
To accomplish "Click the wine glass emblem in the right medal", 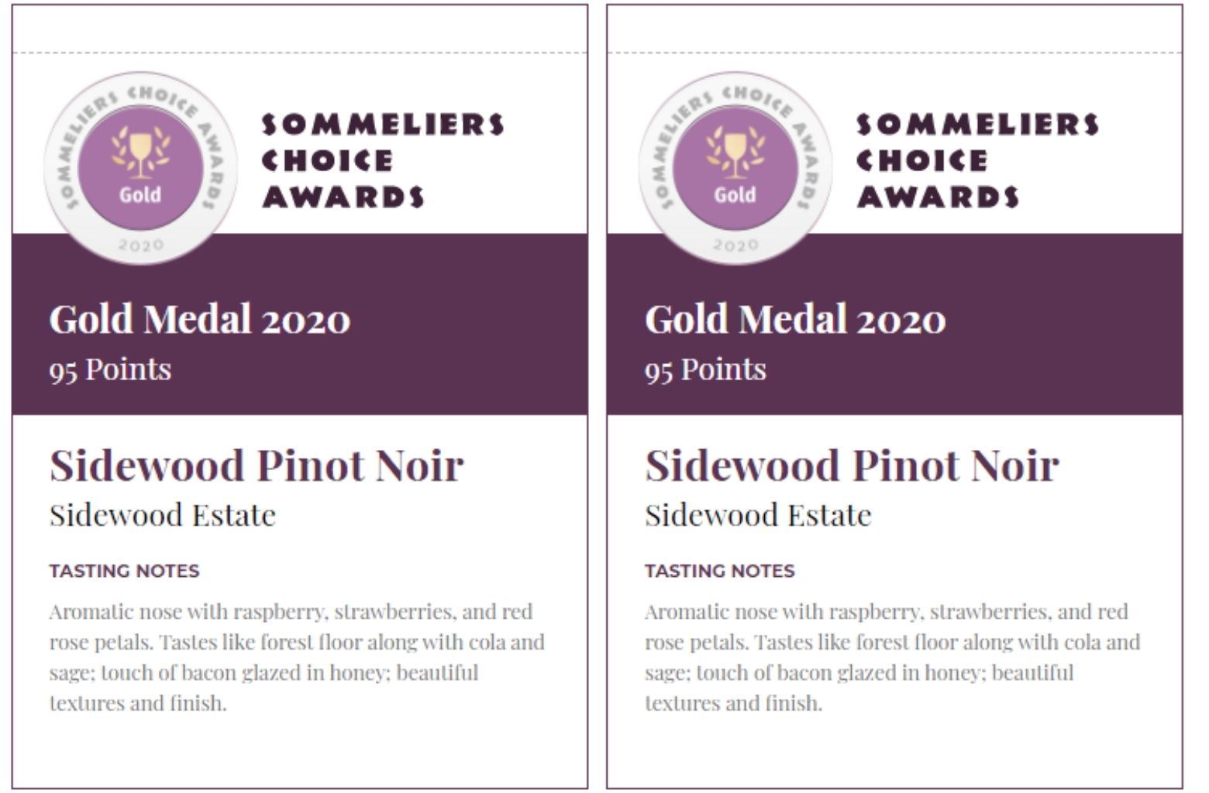I will tap(735, 152).
